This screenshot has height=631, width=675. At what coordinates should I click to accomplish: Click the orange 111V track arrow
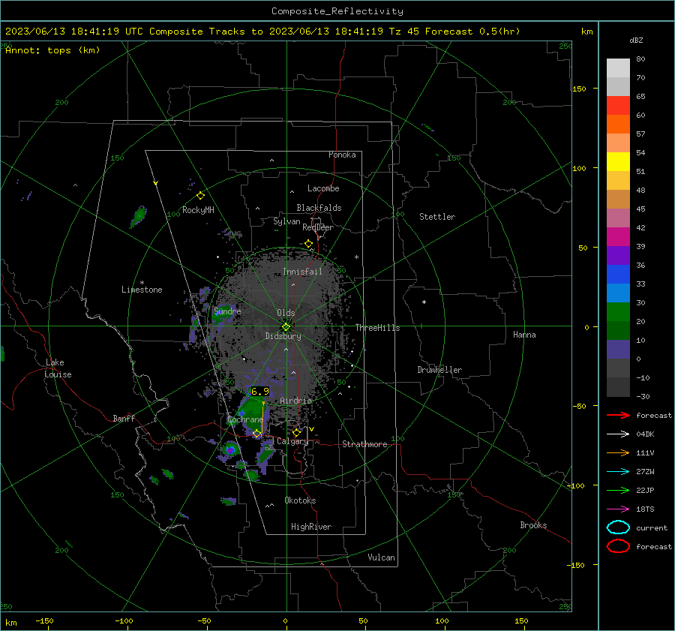click(x=618, y=452)
